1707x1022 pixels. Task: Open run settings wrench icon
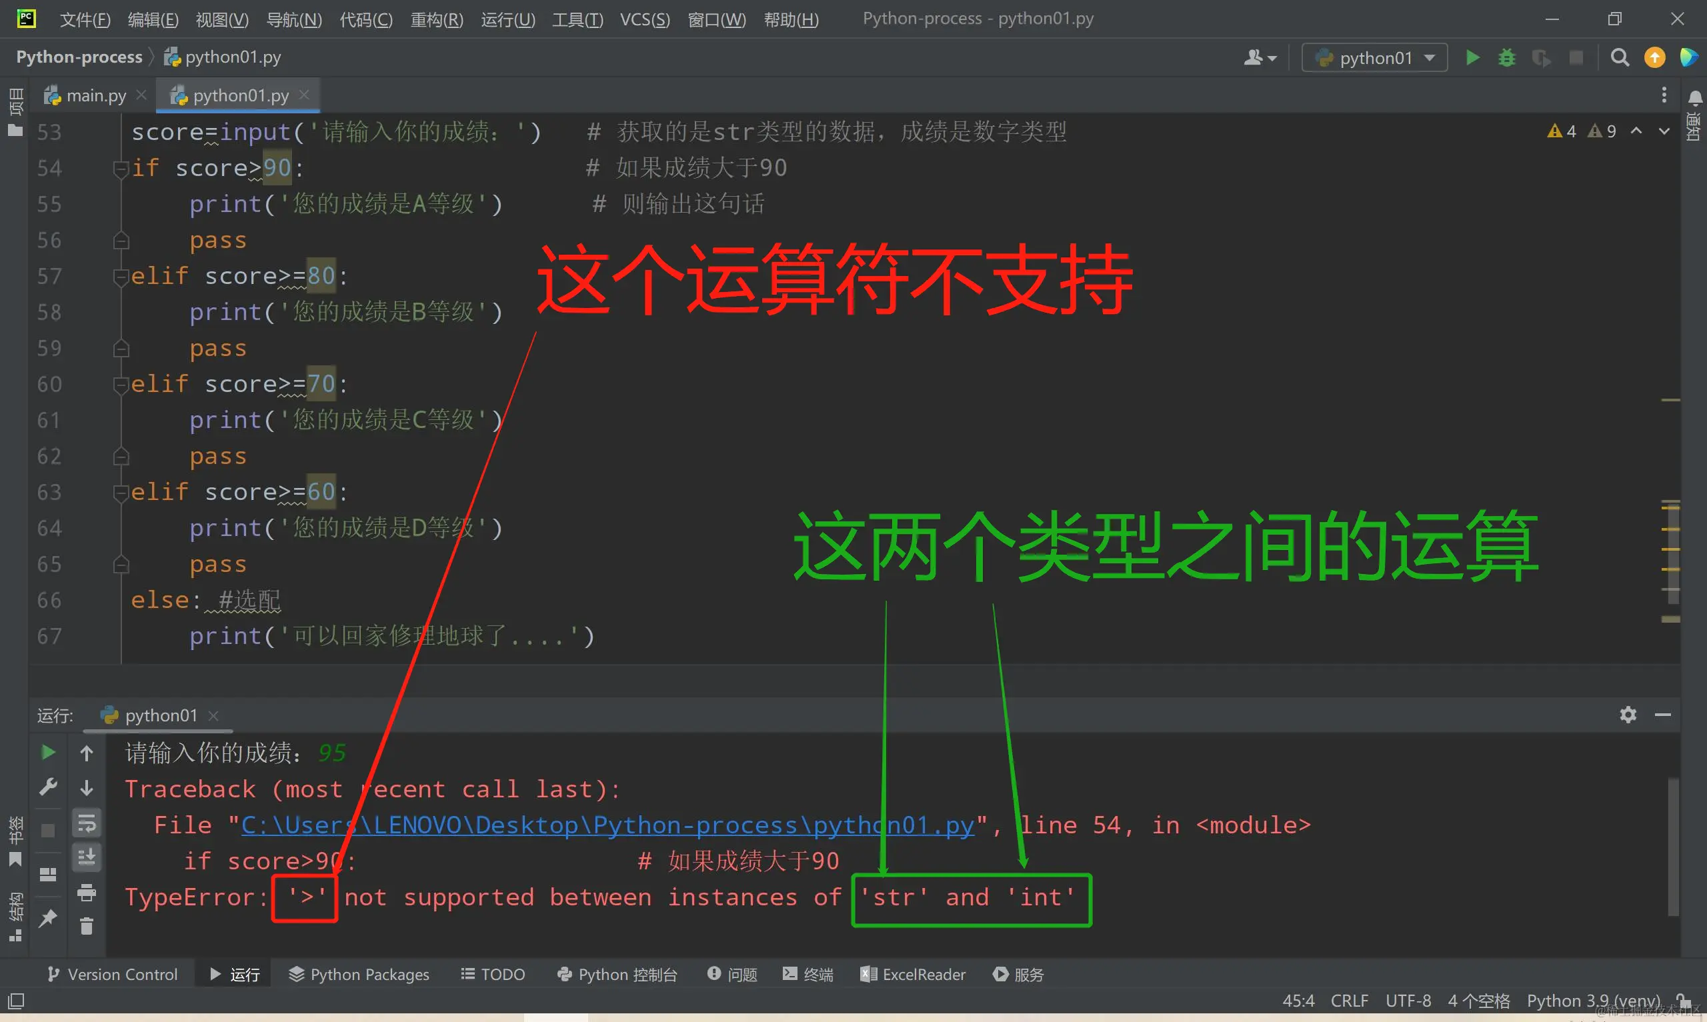point(47,787)
